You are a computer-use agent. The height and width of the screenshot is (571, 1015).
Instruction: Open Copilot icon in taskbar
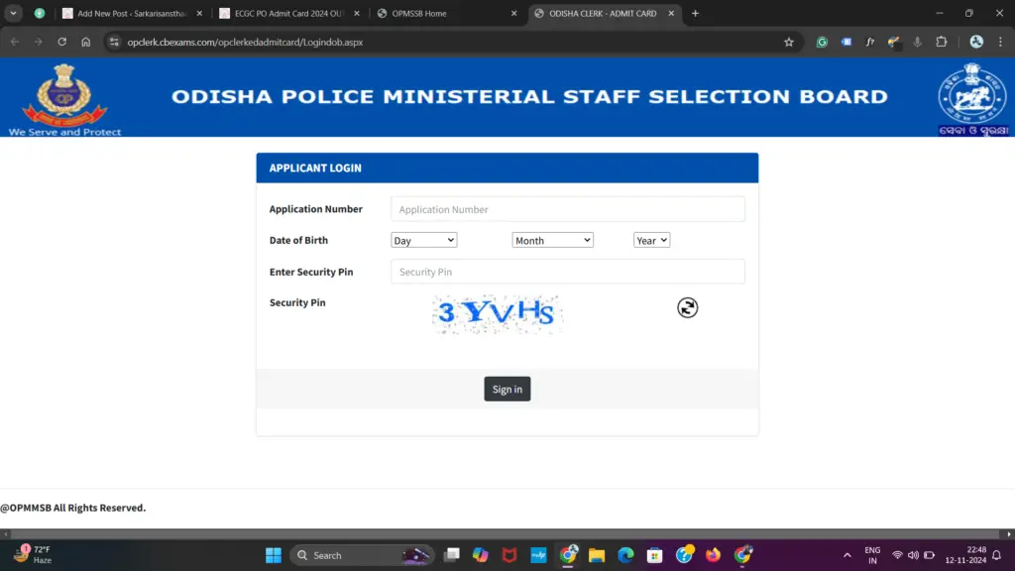[481, 555]
